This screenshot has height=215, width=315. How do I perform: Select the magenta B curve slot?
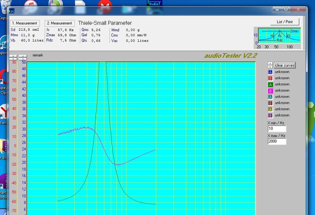[x=271, y=91]
